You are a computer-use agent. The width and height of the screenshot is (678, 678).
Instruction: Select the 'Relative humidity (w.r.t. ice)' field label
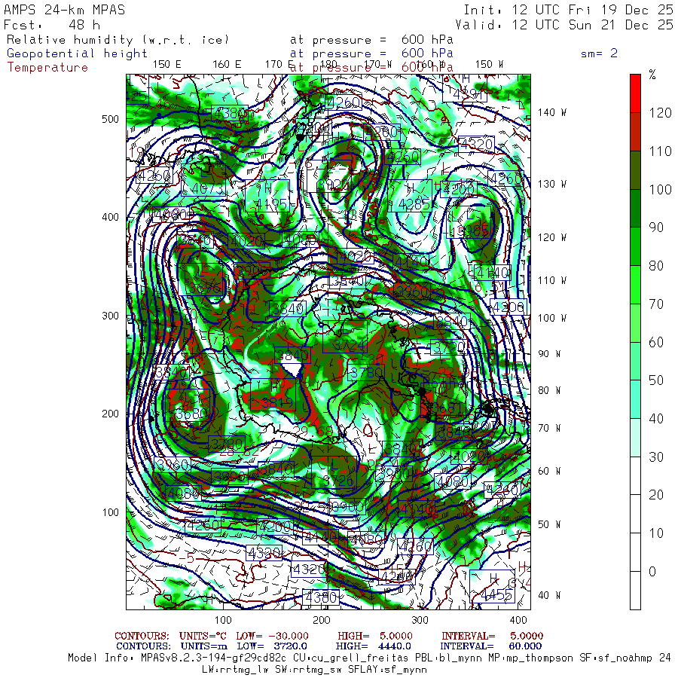click(x=118, y=40)
